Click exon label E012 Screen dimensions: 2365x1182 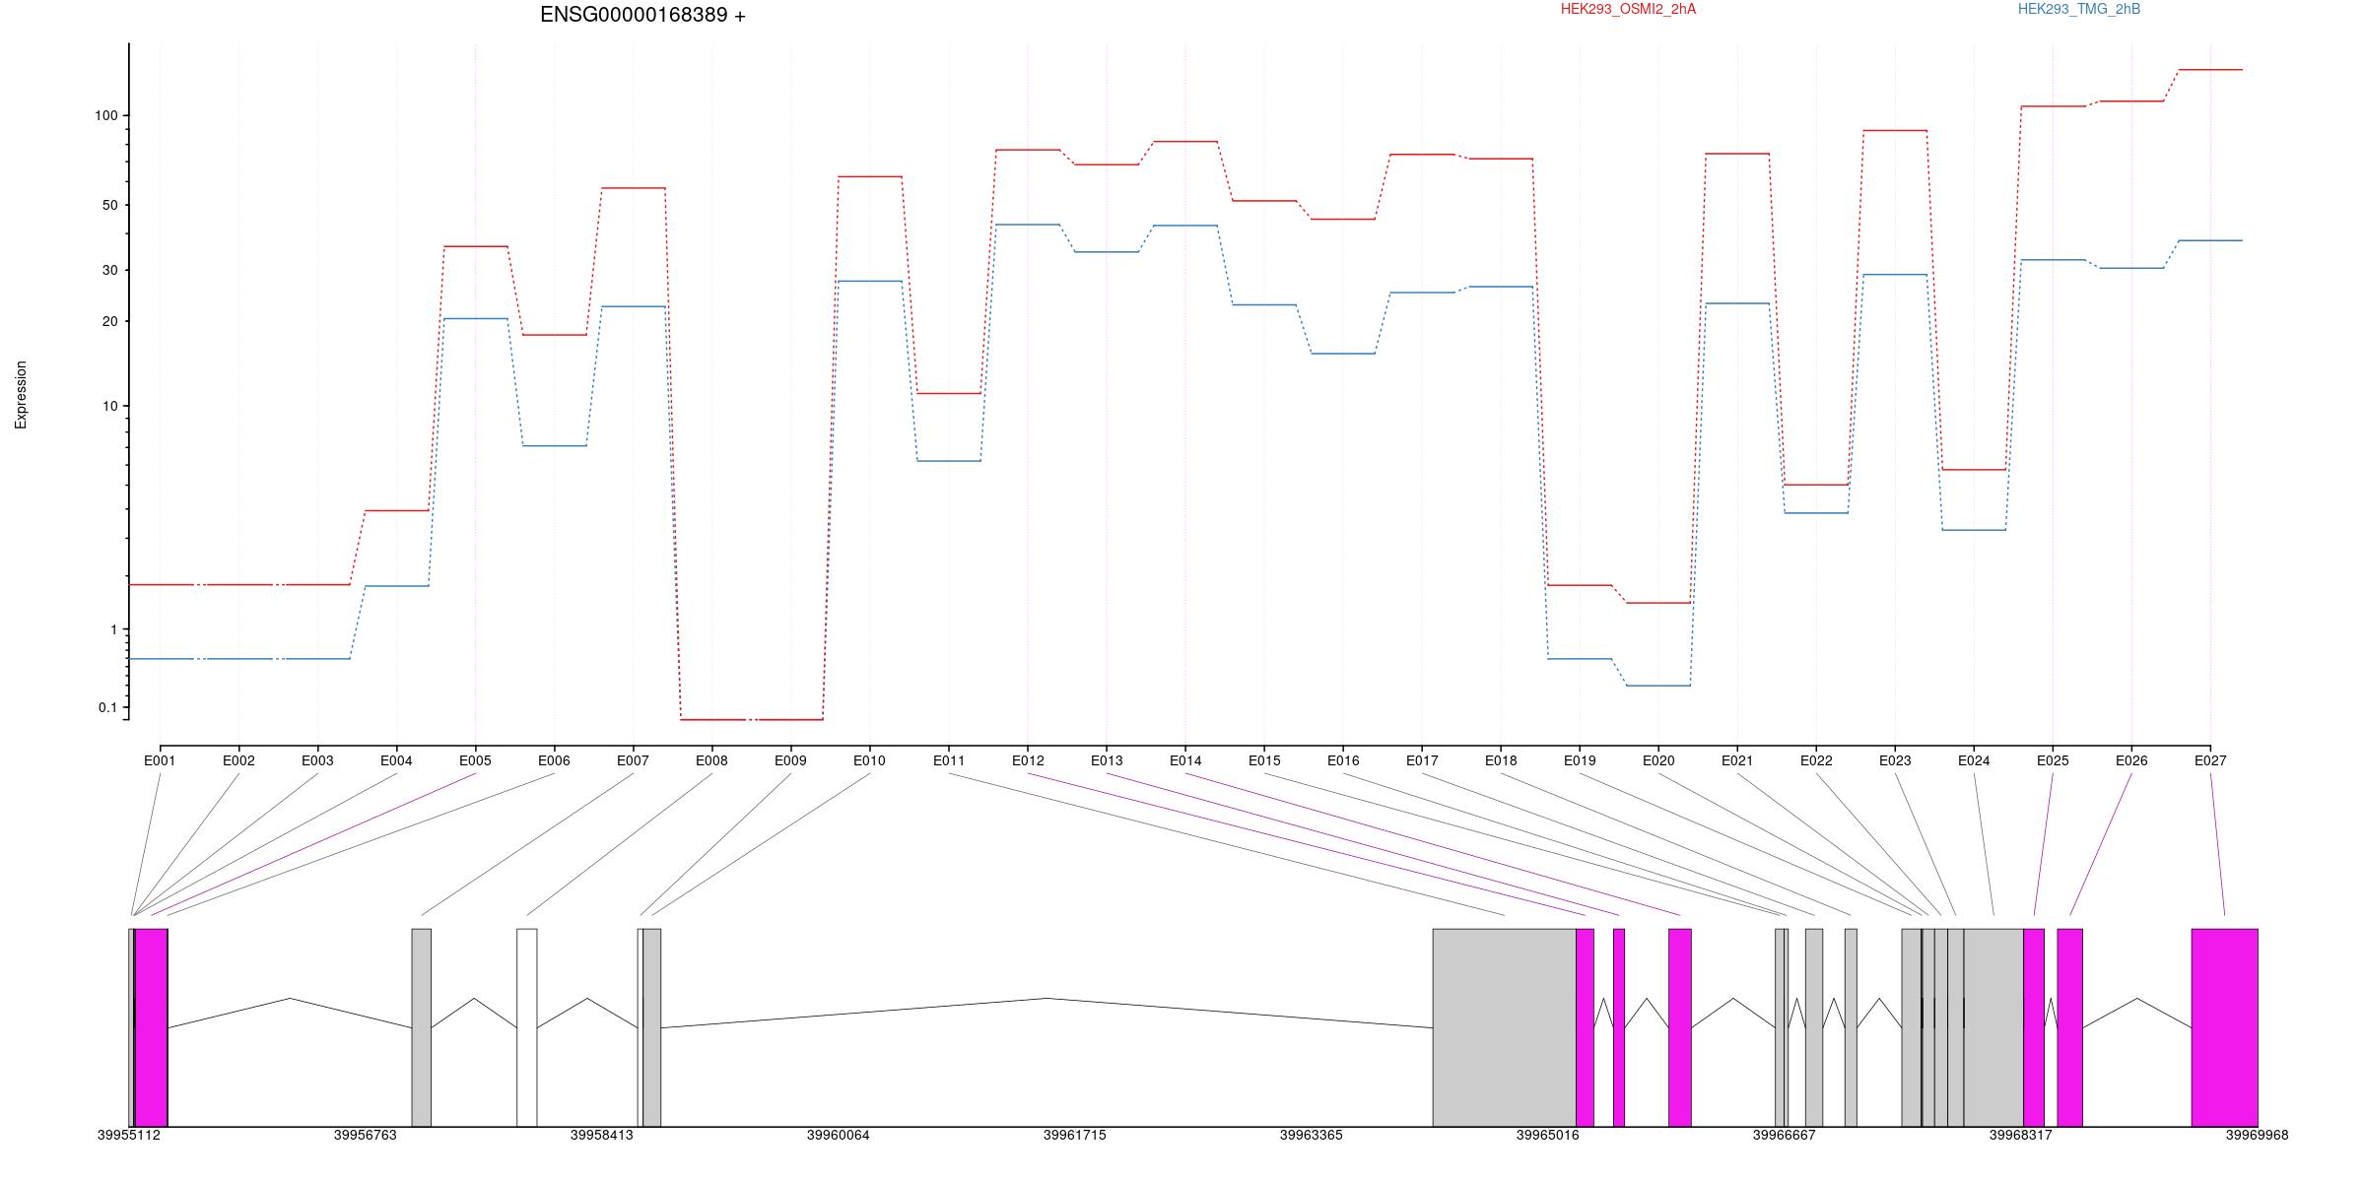[1028, 760]
